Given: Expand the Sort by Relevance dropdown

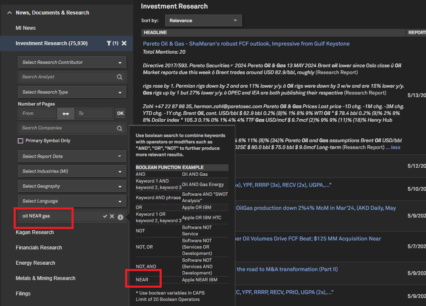Looking at the screenshot, I should 203,20.
